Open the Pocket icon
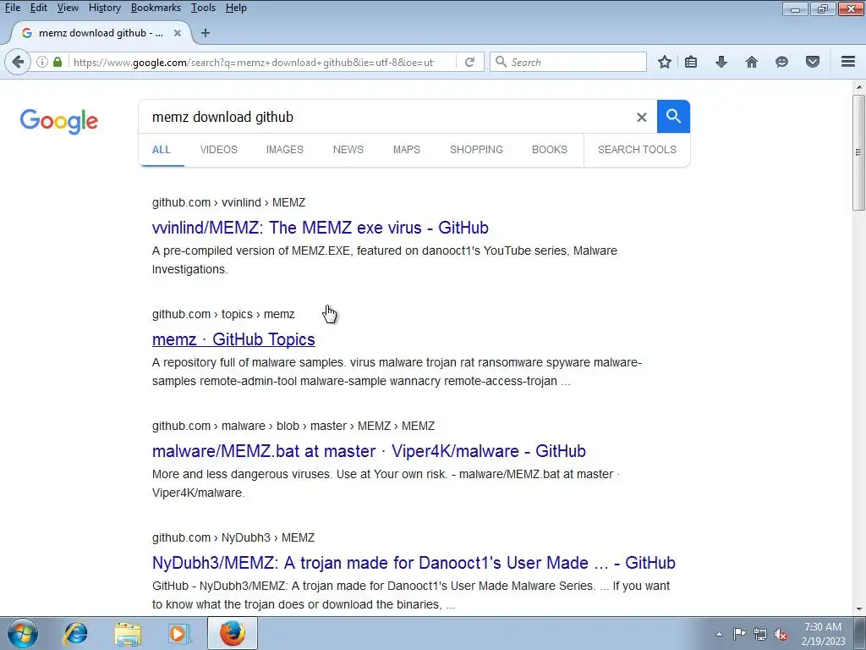This screenshot has height=650, width=866. click(813, 62)
